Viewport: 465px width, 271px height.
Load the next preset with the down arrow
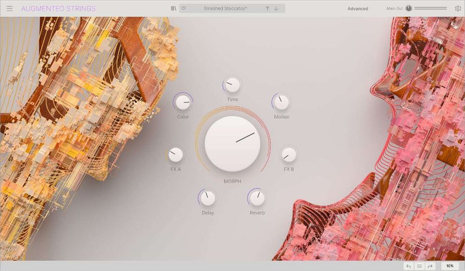[x=276, y=8]
